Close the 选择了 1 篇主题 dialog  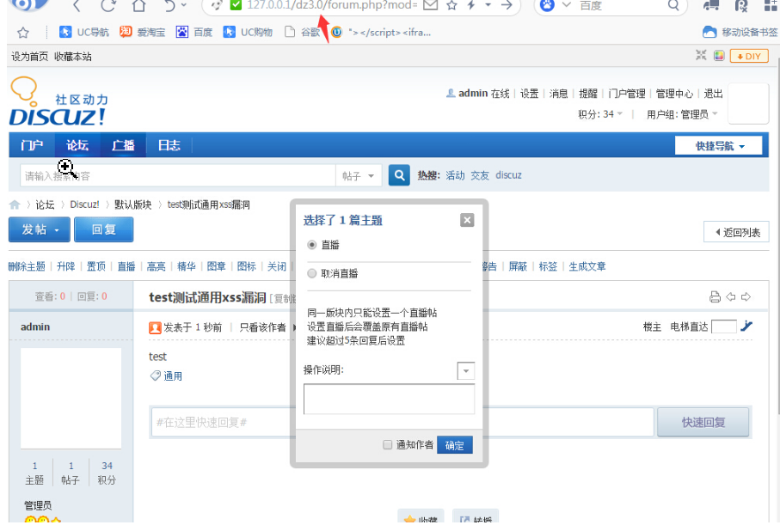point(467,220)
